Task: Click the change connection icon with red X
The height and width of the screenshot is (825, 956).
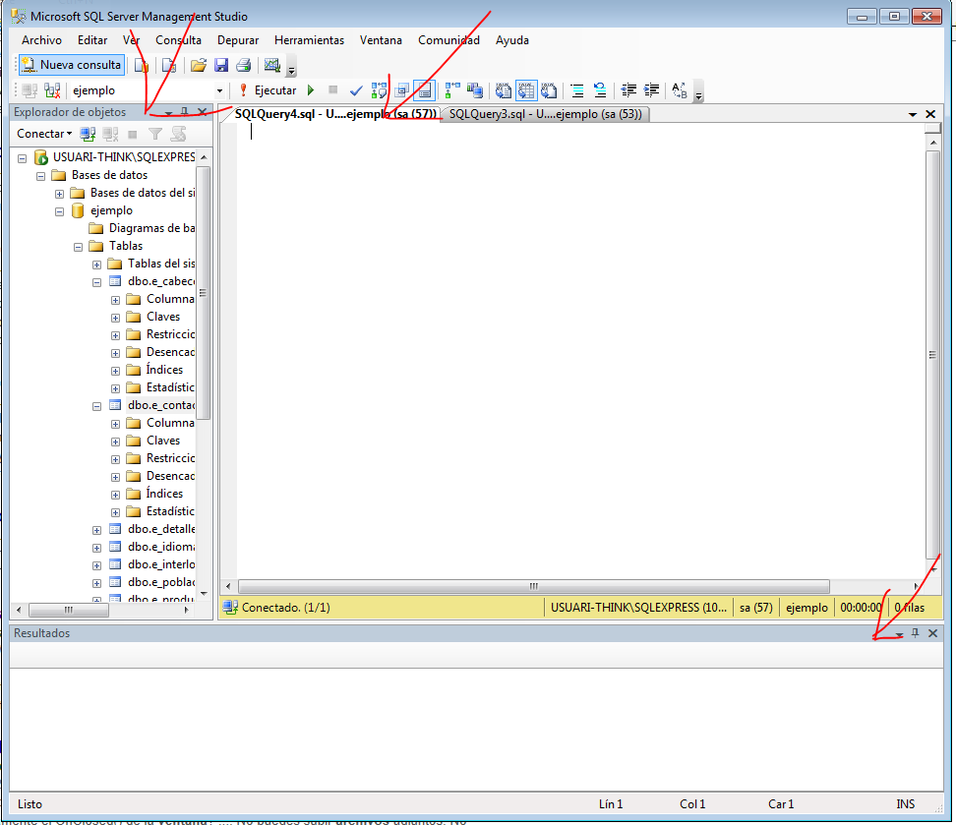Action: pyautogui.click(x=52, y=90)
